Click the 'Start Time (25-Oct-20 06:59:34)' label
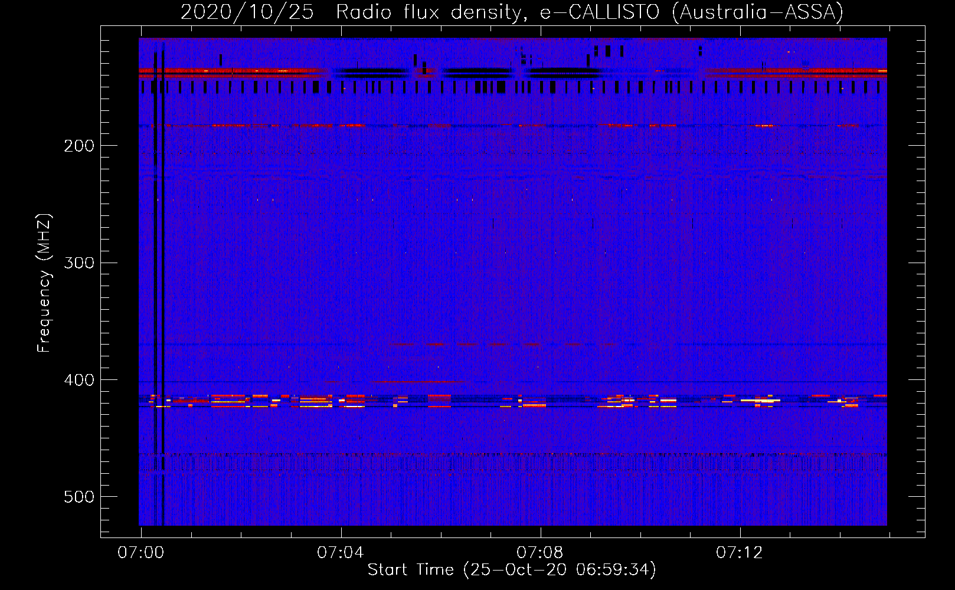Screen dimensions: 955x590 tap(512, 570)
